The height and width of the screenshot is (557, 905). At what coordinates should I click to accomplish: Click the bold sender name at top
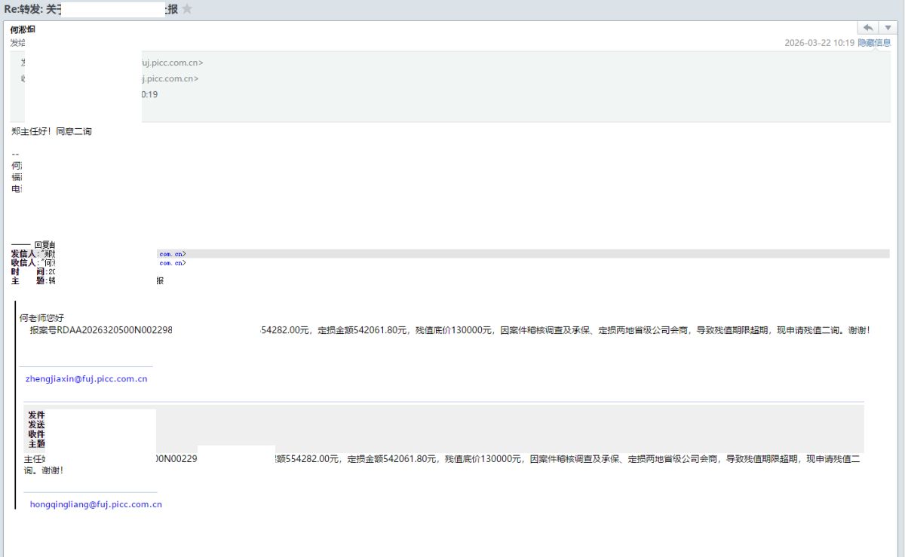(23, 29)
